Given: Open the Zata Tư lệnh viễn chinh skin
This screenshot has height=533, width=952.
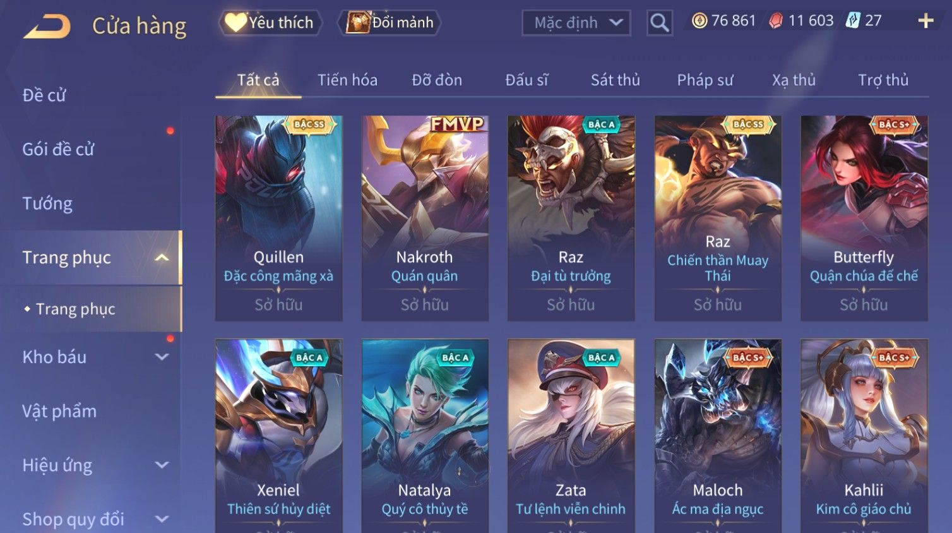Looking at the screenshot, I should pos(571,436).
